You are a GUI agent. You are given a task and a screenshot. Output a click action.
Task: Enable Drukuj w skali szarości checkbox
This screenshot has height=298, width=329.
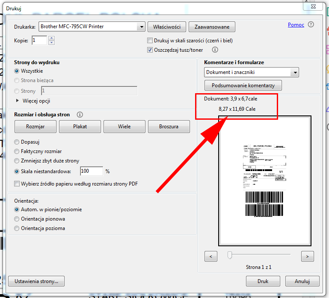(x=150, y=41)
